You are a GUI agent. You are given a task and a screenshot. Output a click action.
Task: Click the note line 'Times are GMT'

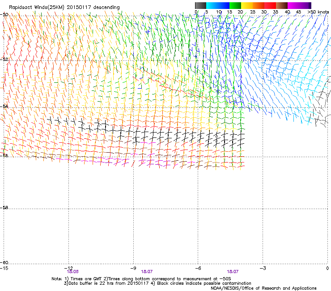pos(141,279)
